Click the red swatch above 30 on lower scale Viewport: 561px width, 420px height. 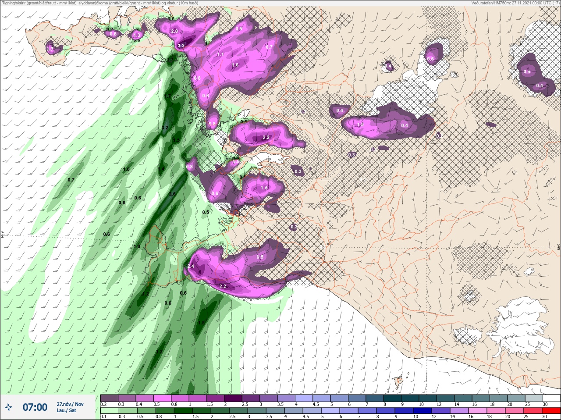[x=551, y=411]
